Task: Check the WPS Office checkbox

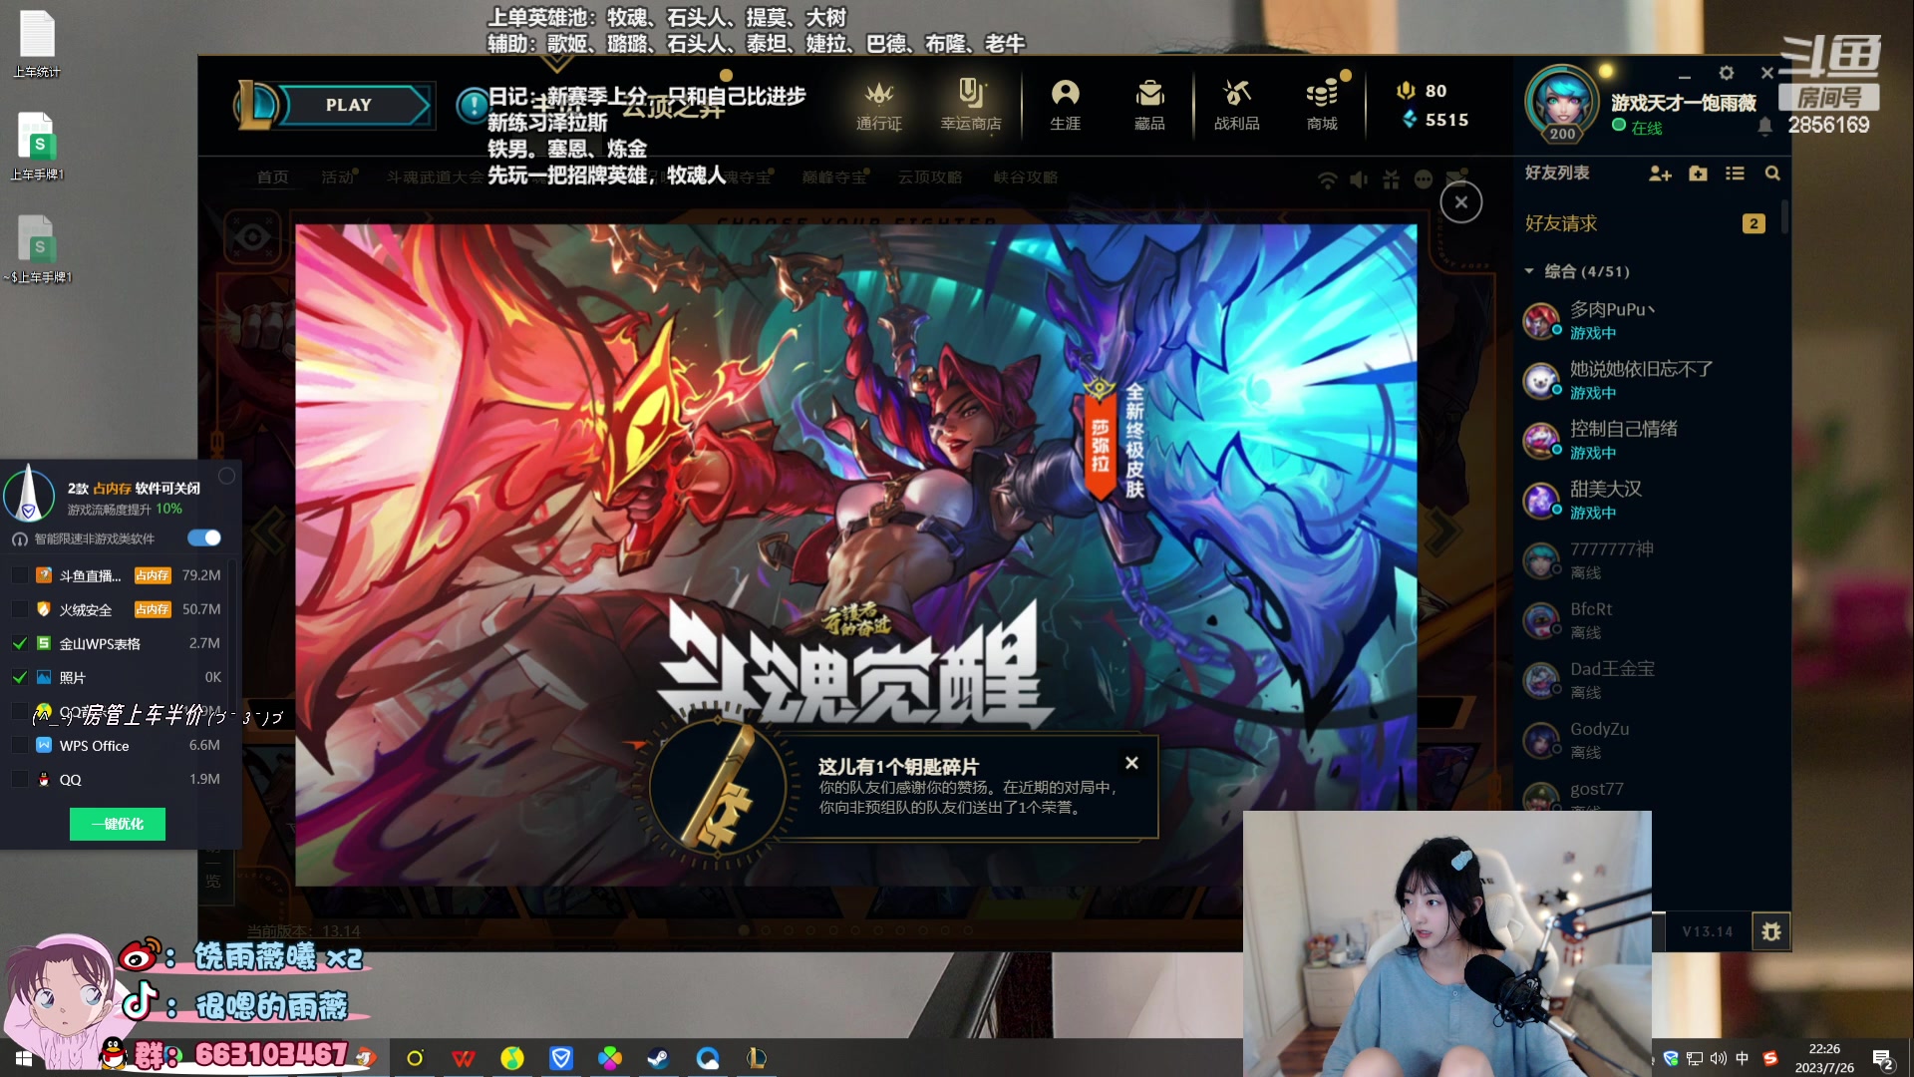Action: (20, 745)
